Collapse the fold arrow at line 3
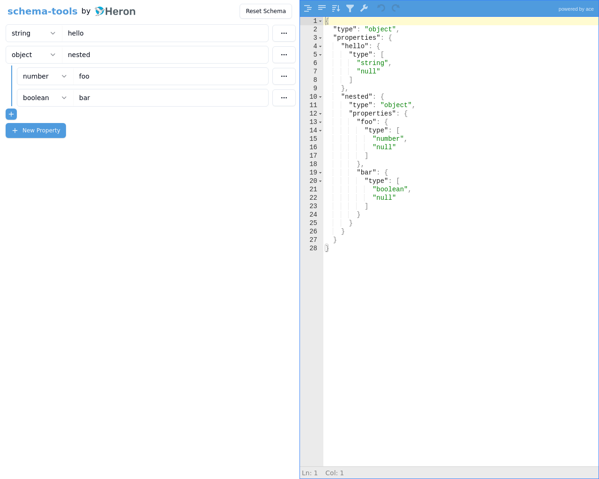 pos(321,38)
